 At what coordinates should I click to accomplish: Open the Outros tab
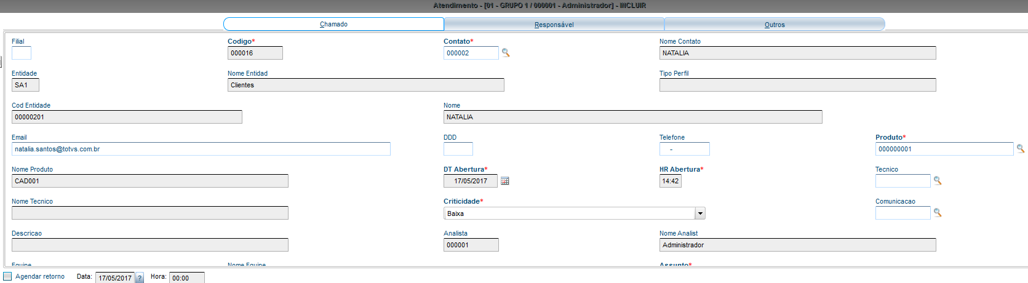point(775,25)
